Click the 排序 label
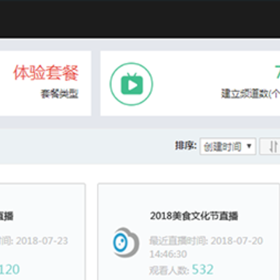Image resolution: width=280 pixels, height=280 pixels. 186,145
